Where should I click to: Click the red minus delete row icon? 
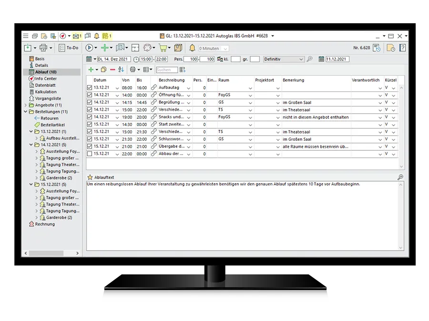point(112,70)
